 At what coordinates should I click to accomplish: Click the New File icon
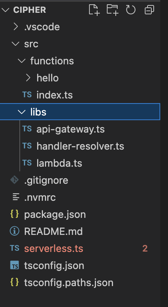[94, 10]
